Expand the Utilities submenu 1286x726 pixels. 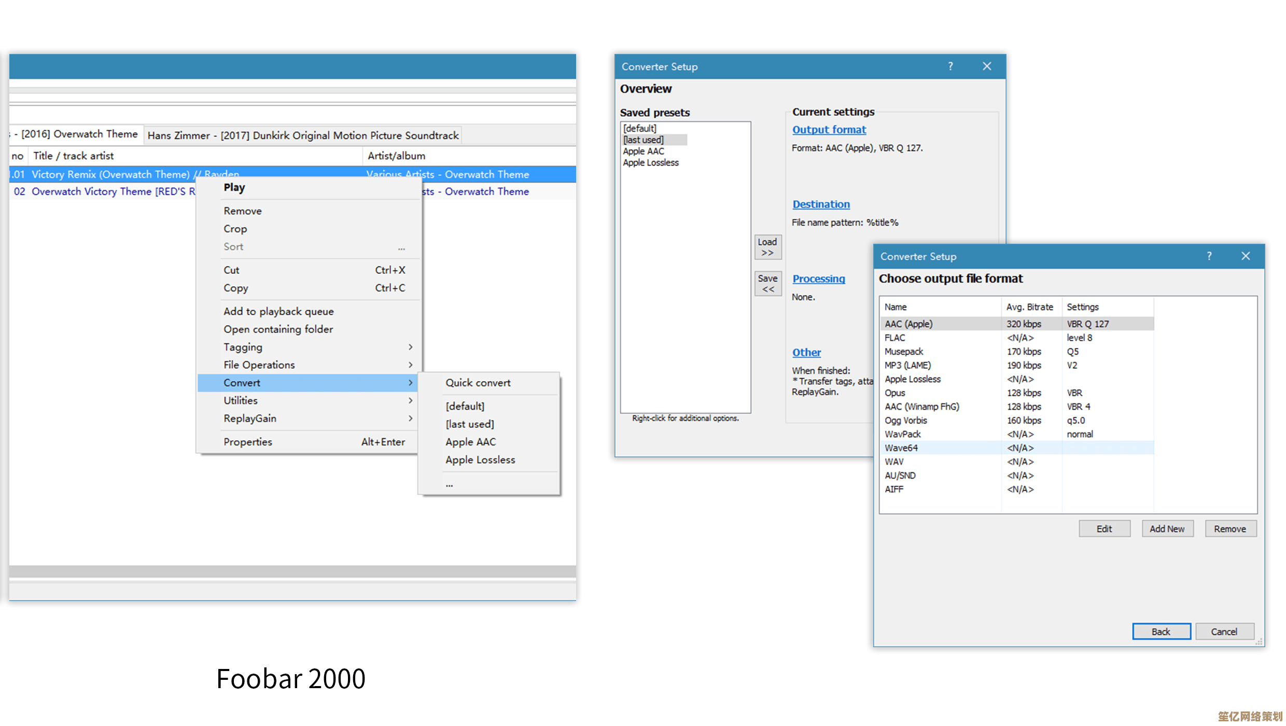(307, 400)
